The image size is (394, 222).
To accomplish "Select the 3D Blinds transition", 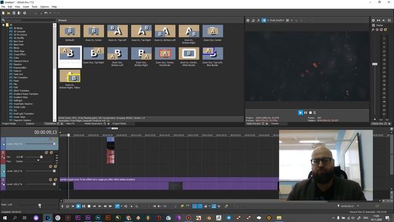I will tap(18, 28).
